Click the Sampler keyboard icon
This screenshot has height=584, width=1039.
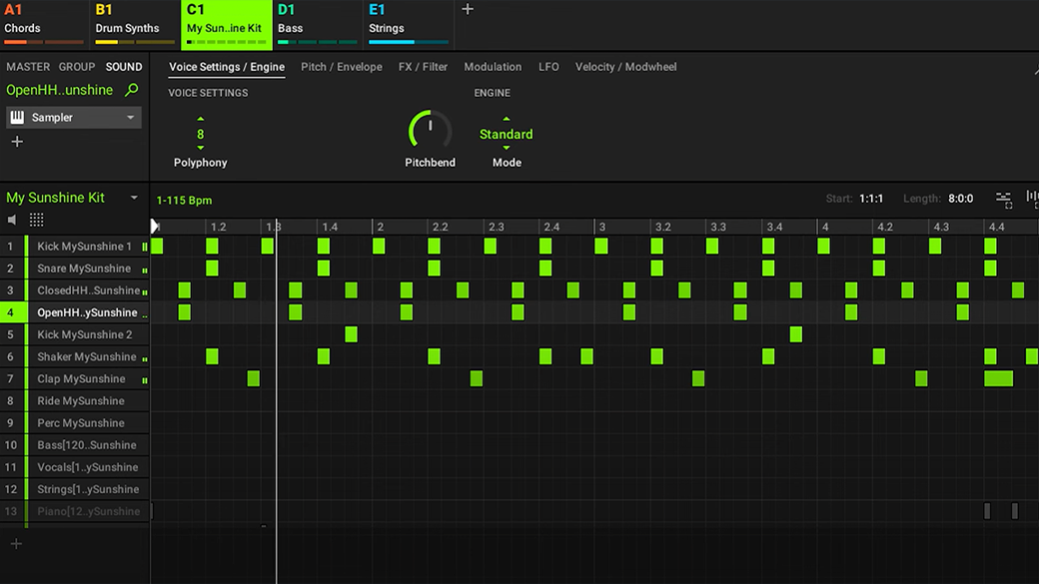coord(17,117)
